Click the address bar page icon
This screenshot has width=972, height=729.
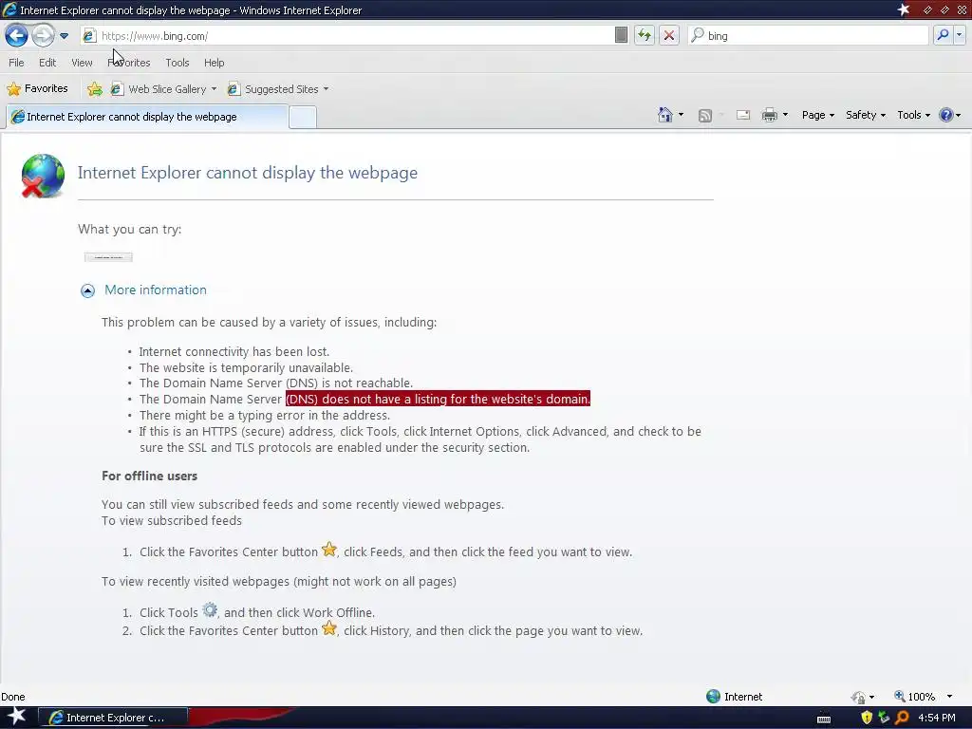click(x=89, y=36)
